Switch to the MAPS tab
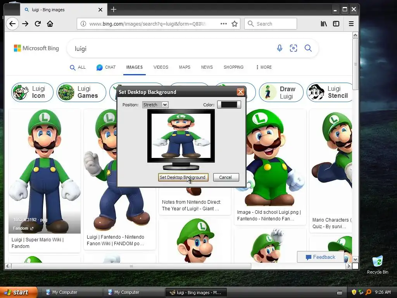Screen dimensions: 397x298 click(x=185, y=67)
